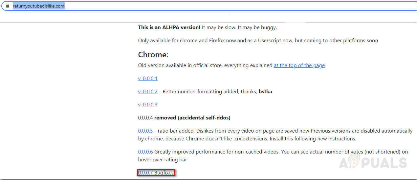Select the v 0.0.0.3 link
The height and width of the screenshot is (180, 417).
[x=148, y=105]
